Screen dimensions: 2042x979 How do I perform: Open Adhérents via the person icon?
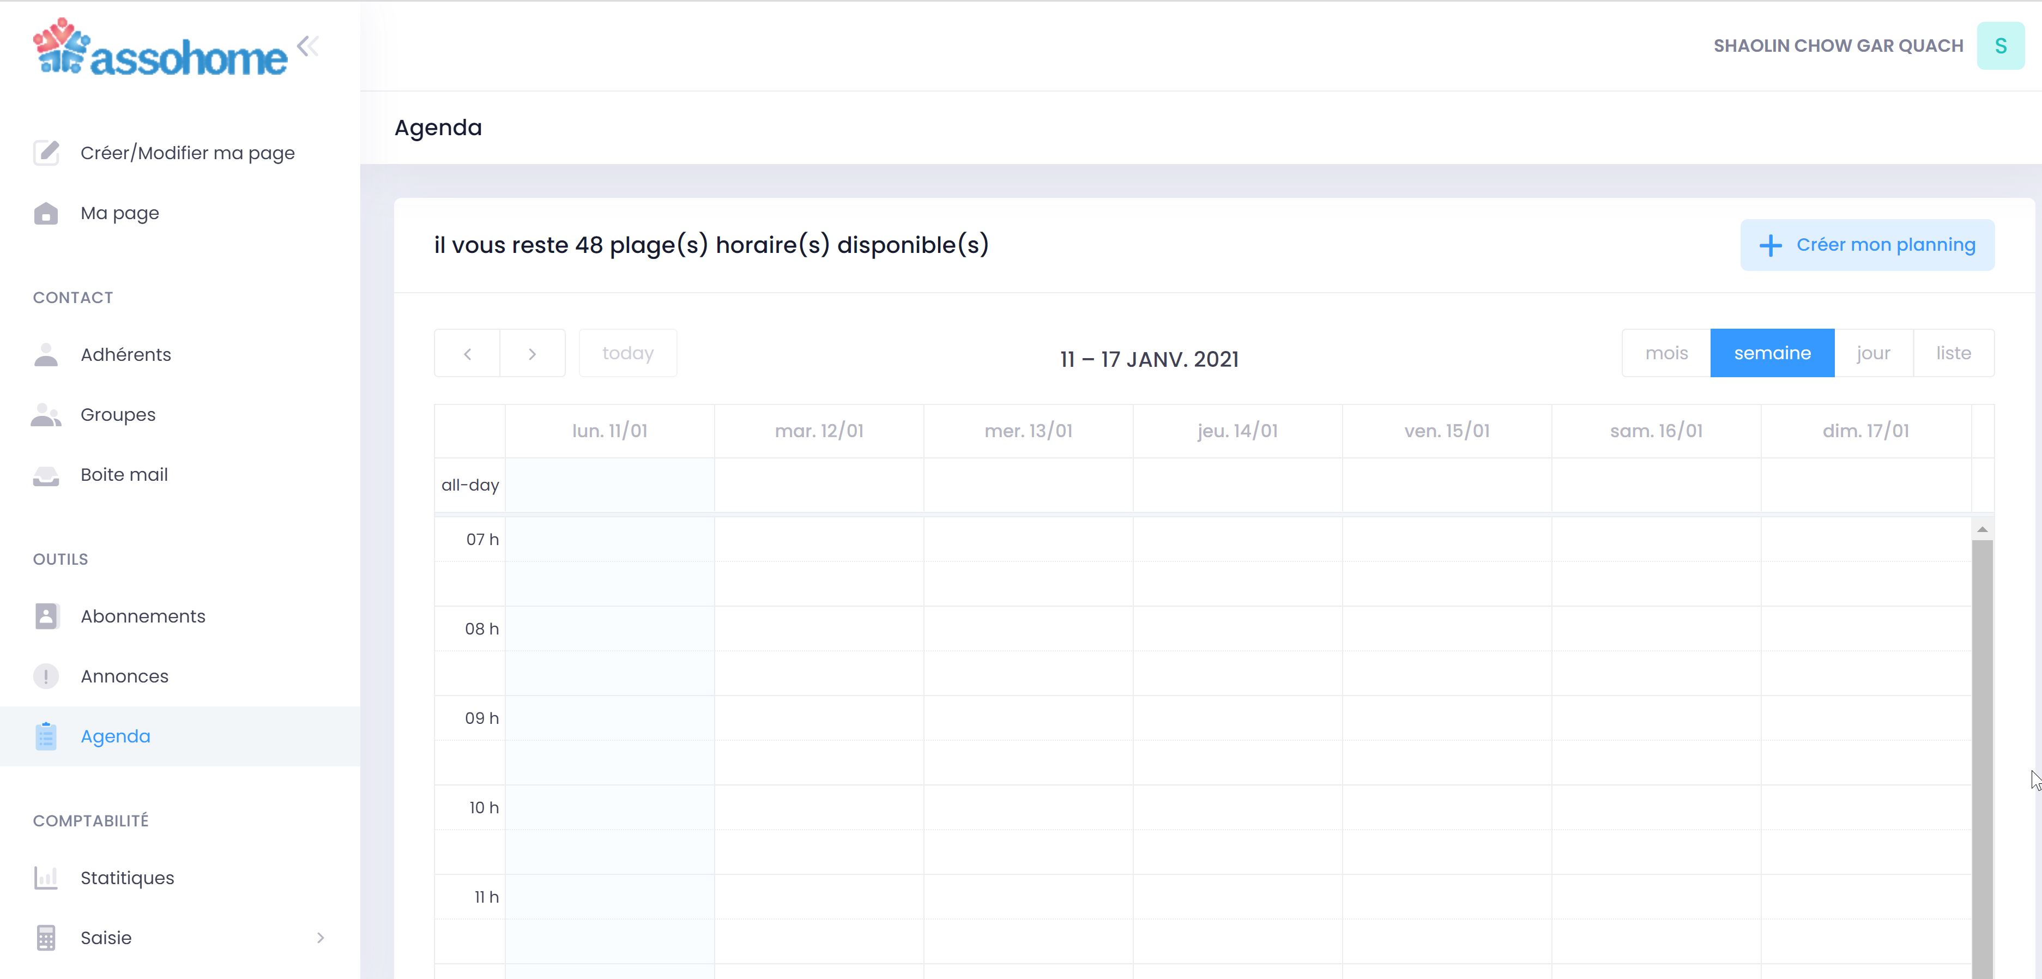(x=46, y=354)
